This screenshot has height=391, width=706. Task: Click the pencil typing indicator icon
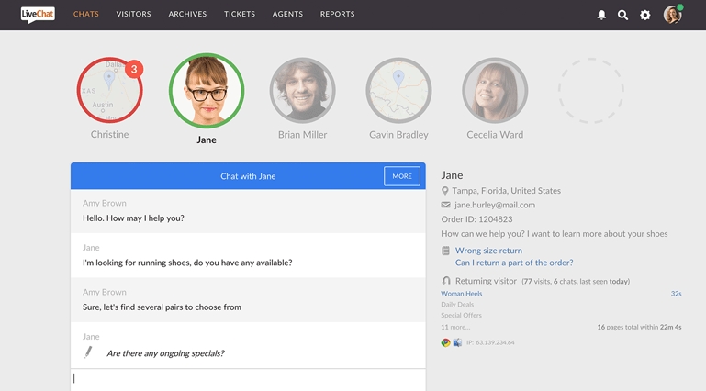coord(89,352)
